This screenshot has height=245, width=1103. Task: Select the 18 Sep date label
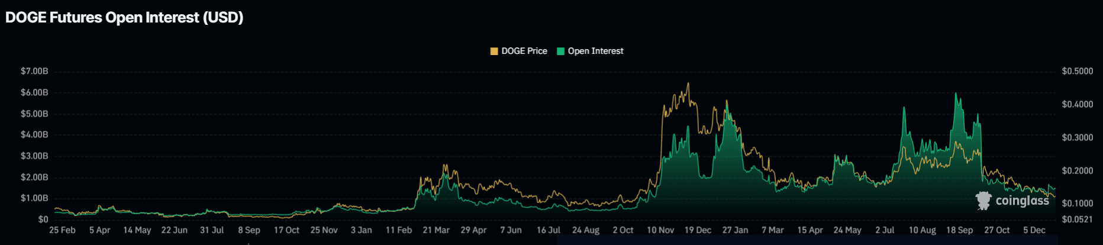959,230
